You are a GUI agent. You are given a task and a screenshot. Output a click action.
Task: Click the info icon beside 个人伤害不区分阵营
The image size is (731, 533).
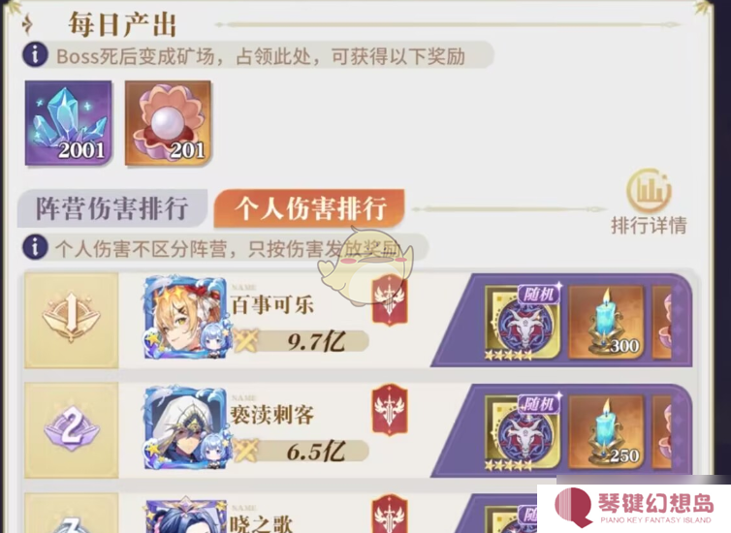pyautogui.click(x=35, y=247)
